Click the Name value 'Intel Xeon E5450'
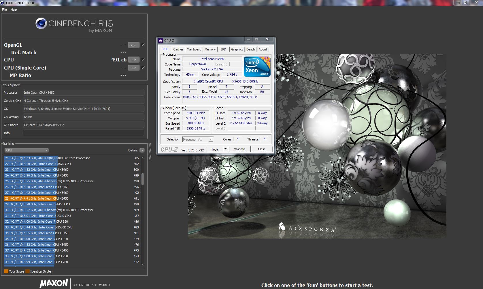The width and height of the screenshot is (483, 289). 212,59
